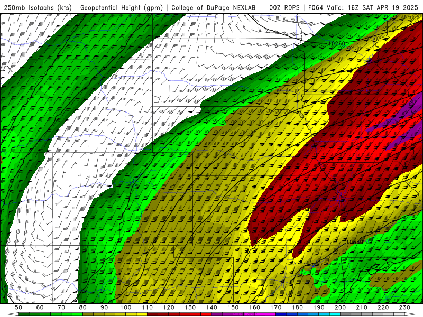Screen dimensions: 423x317
Task: Click the 90 value on the color scale
Action: (104, 307)
